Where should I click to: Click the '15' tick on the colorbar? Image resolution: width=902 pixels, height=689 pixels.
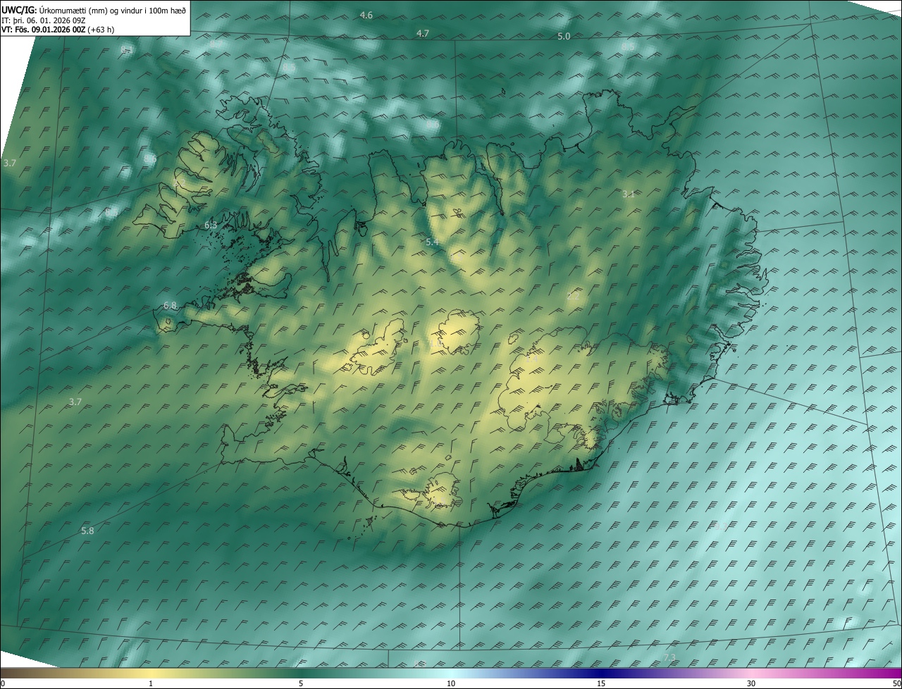coord(601,683)
